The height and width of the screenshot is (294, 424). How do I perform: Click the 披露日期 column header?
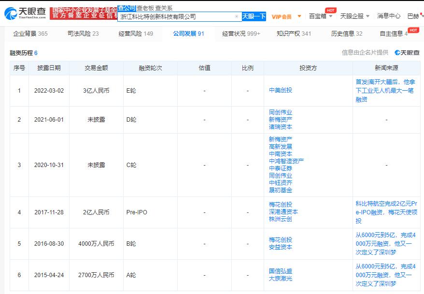[49, 68]
